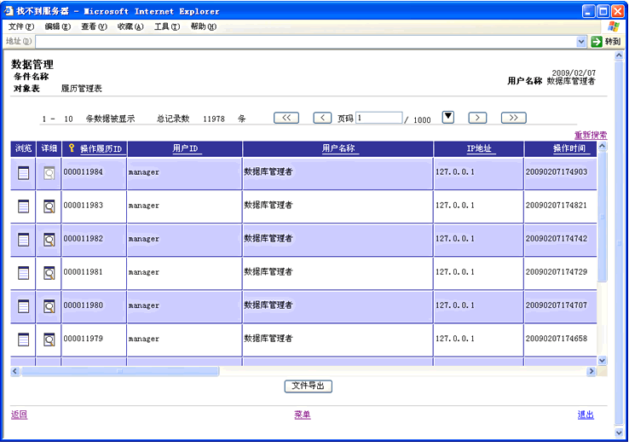Click browse icon for record 000011984

[x=23, y=172]
